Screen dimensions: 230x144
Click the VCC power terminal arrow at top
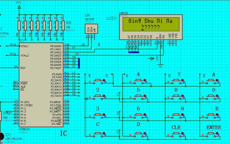(x=19, y=7)
